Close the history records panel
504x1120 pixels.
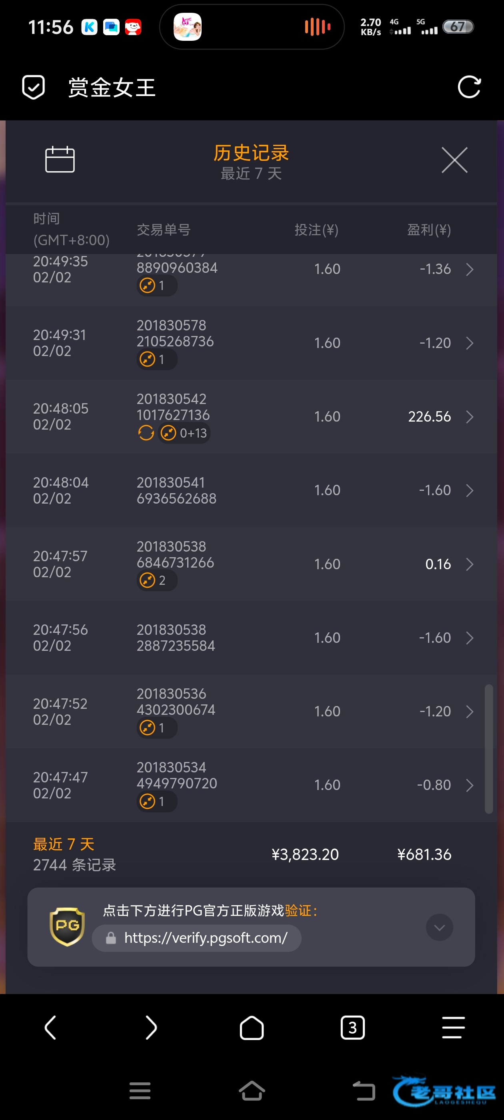point(454,160)
